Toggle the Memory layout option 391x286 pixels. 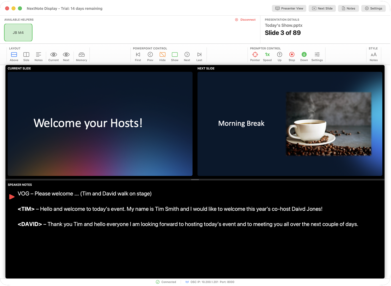[x=81, y=56]
